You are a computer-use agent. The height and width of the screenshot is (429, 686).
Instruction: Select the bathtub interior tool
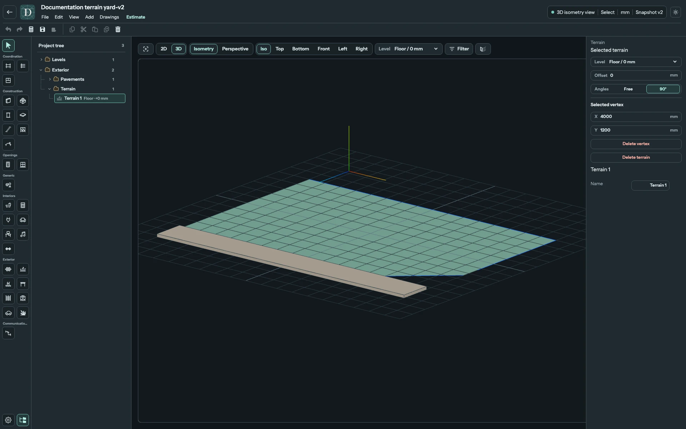point(8,206)
